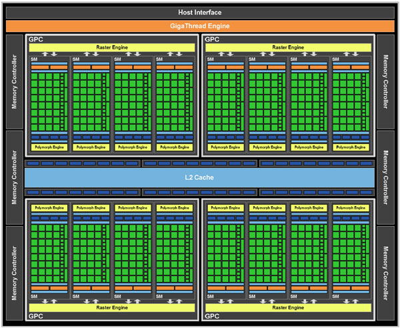400x328 pixels.
Task: Click the GPC label of the bottom-right cluster
Action: click(212, 316)
